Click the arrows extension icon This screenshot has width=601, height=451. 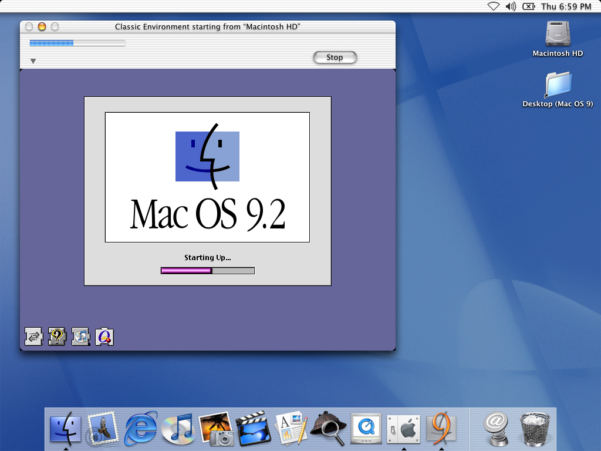33,336
